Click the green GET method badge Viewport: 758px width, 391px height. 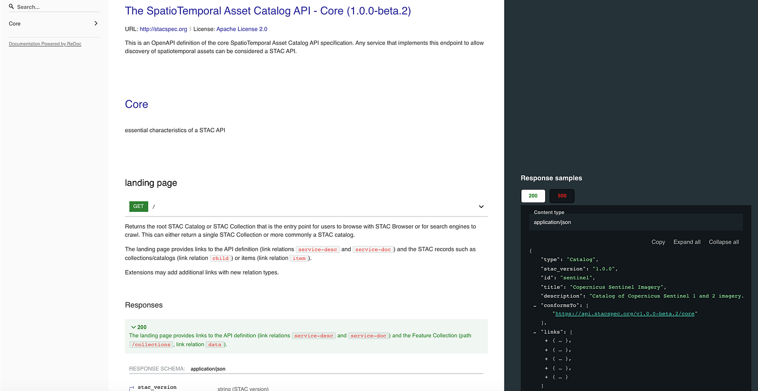[x=139, y=206]
